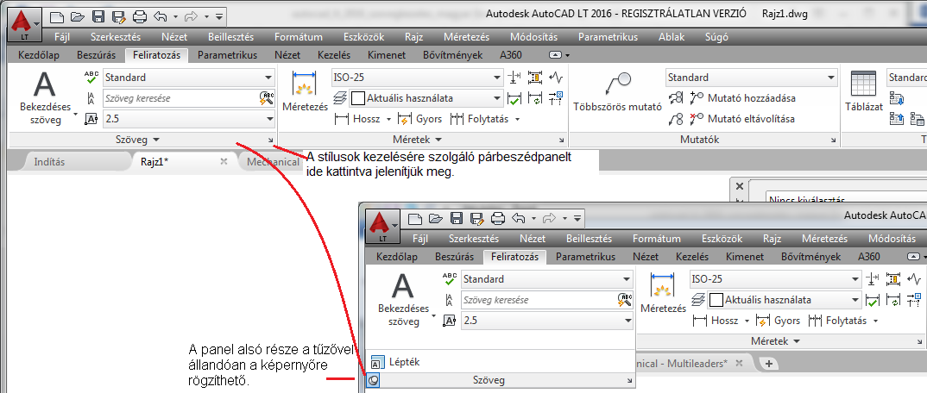Open Folytatás dropdown arrow in upper window
The image size is (927, 393).
(517, 119)
